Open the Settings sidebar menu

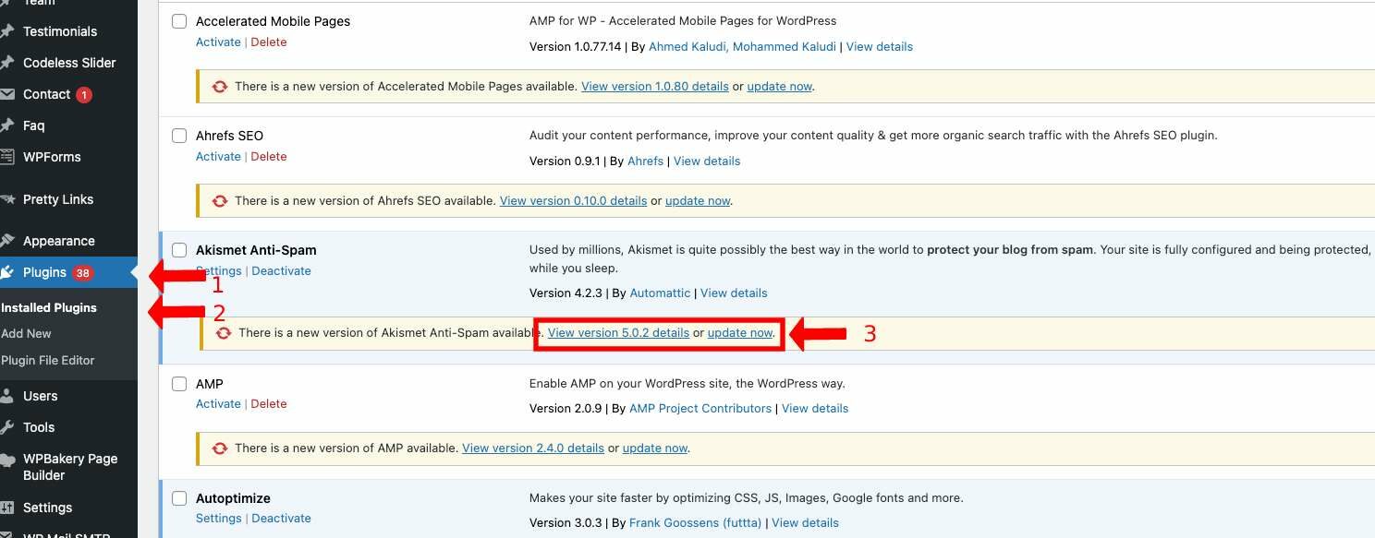click(x=47, y=508)
